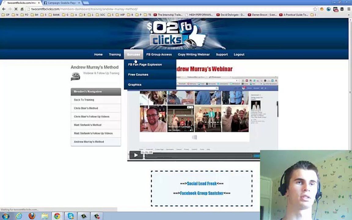
Task: Open A Practical Guide To bookmark
Action: click(294, 15)
